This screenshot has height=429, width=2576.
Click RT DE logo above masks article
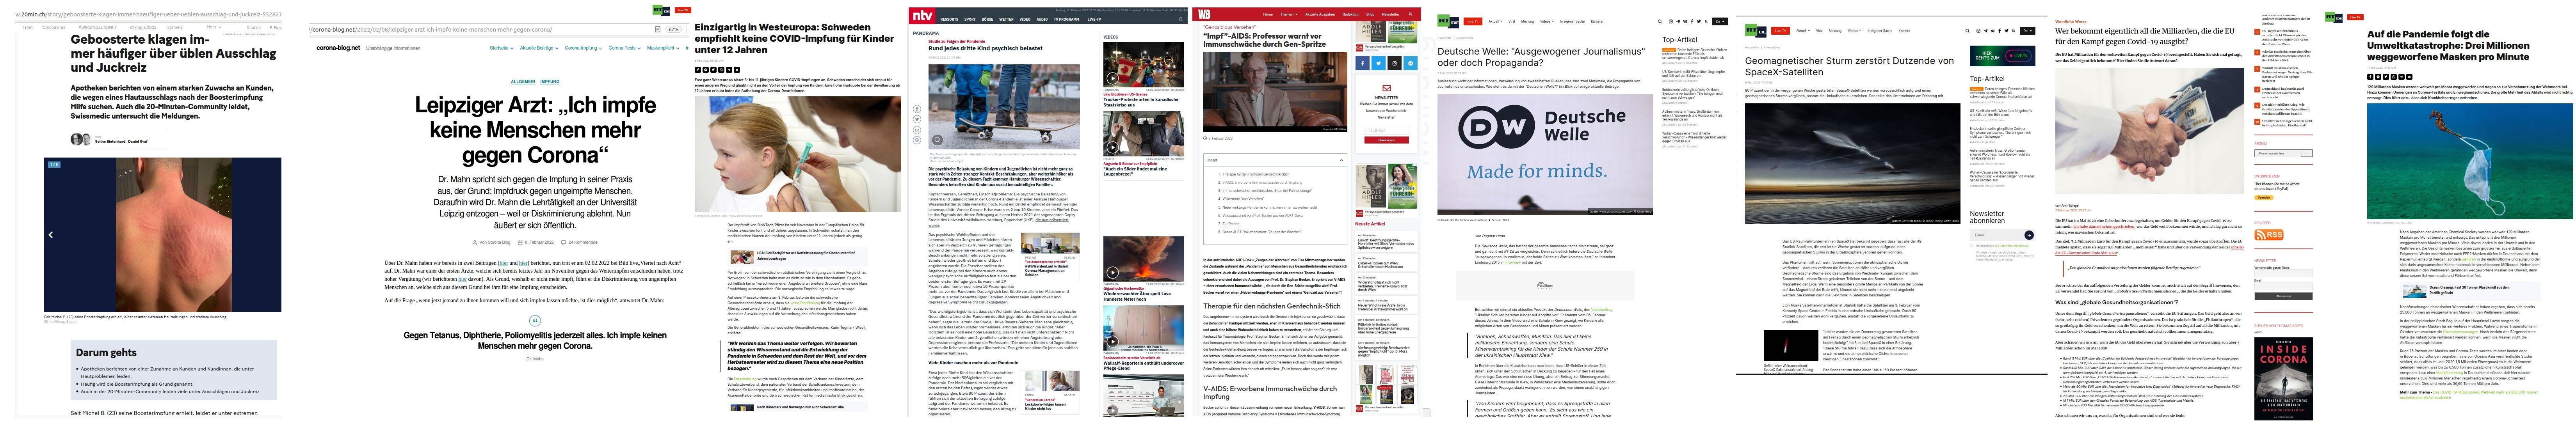2334,17
